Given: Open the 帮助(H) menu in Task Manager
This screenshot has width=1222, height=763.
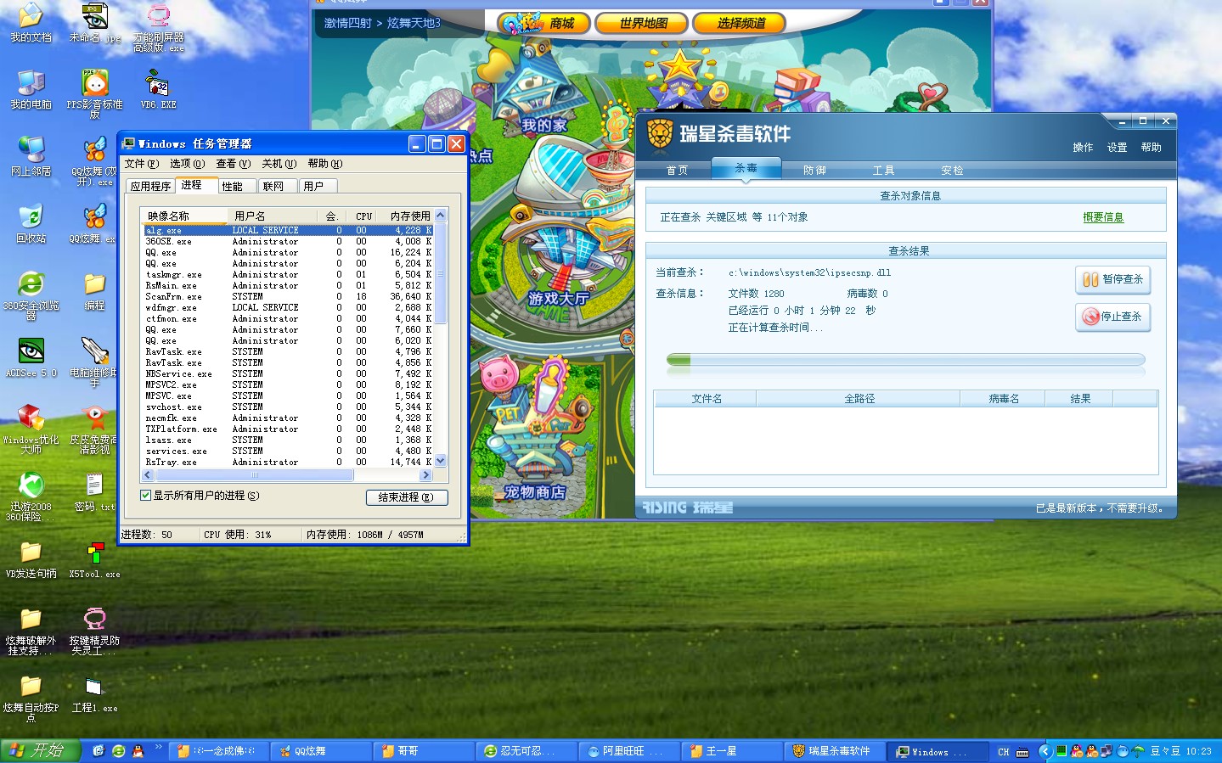Looking at the screenshot, I should [x=324, y=164].
